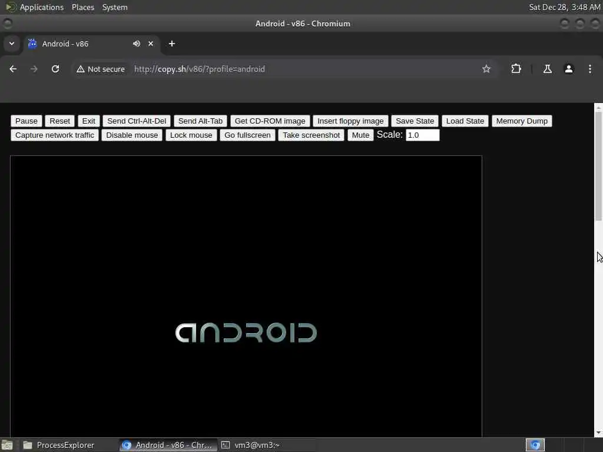Open the Chromium extensions puzzle icon
The width and height of the screenshot is (603, 452).
516,69
